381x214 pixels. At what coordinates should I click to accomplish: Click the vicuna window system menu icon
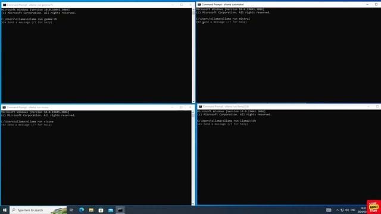[4, 107]
